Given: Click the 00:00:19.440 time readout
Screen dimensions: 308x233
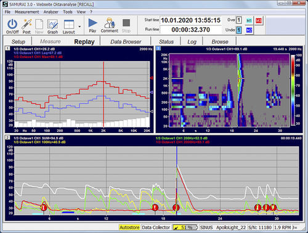Looking at the screenshot, I should pyautogui.click(x=291, y=138).
